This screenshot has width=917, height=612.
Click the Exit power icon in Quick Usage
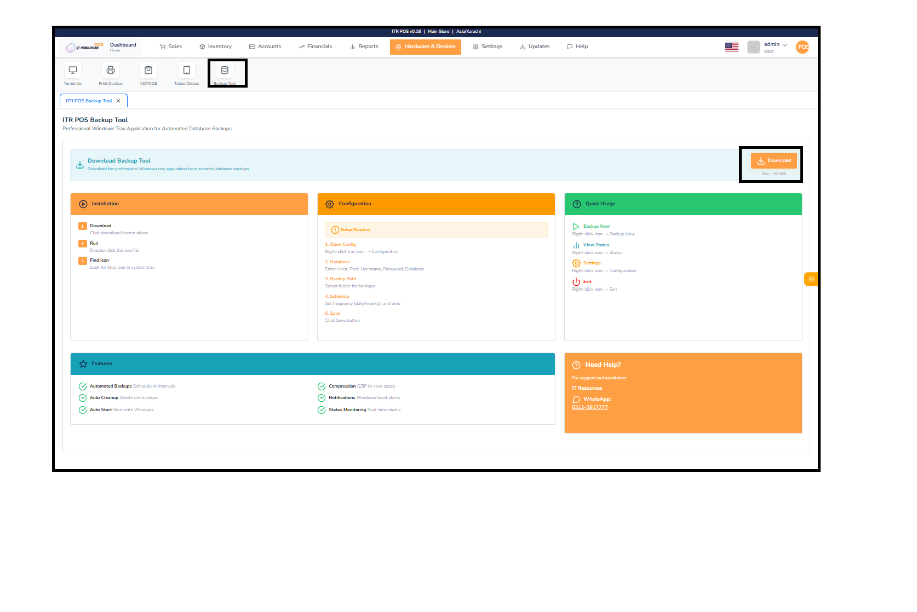576,281
